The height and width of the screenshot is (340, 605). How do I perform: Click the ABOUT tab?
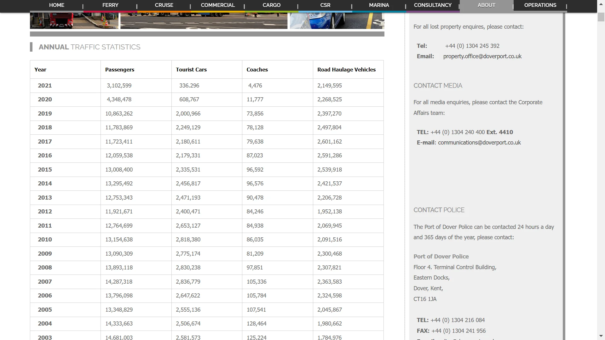coord(487,5)
